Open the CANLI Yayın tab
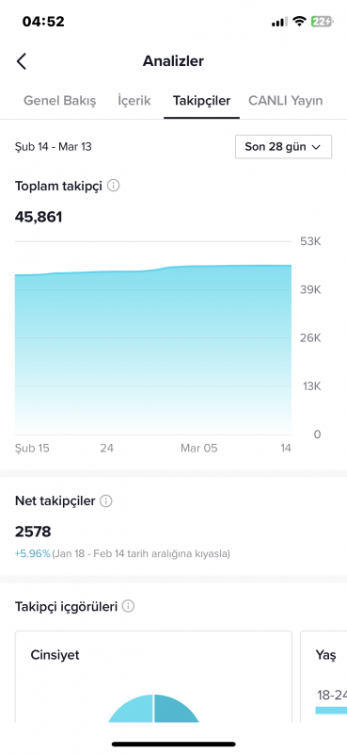Screen dimensions: 347x754 286,101
